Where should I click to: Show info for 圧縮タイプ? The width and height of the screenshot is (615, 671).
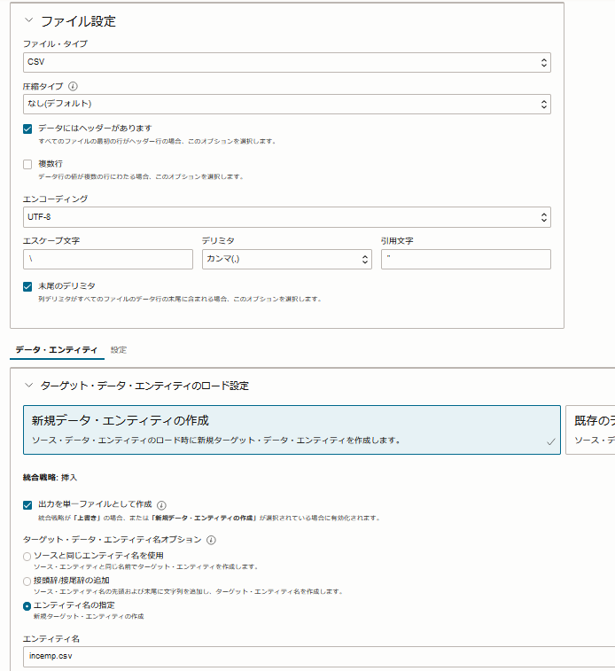tap(74, 87)
